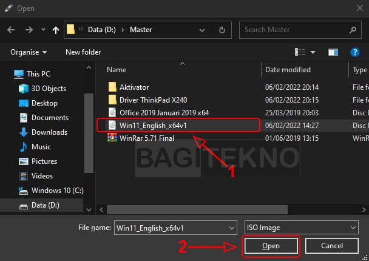Image resolution: width=369 pixels, height=261 pixels.
Task: Open Desktop in sidebar
Action: click(38, 103)
